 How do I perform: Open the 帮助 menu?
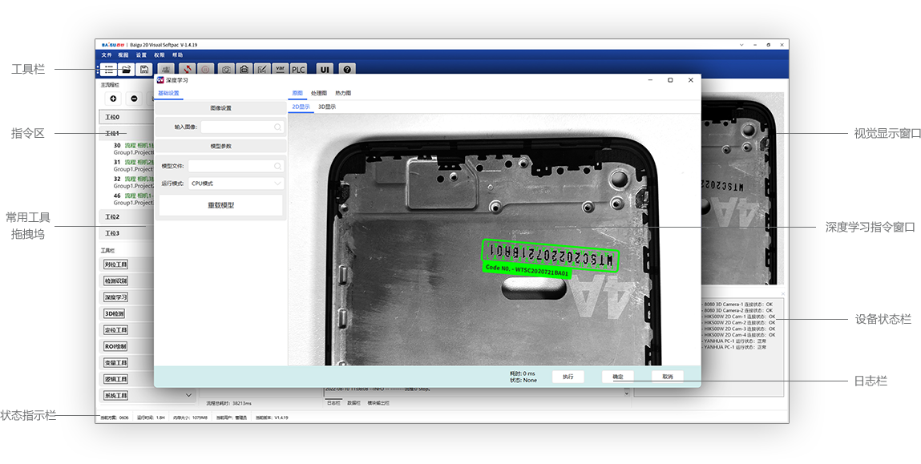click(x=177, y=55)
